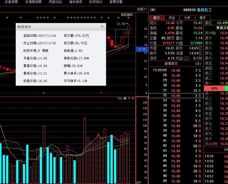Select 买五 order row
This screenshot has width=228, height=184.
pyautogui.click(x=216, y=114)
